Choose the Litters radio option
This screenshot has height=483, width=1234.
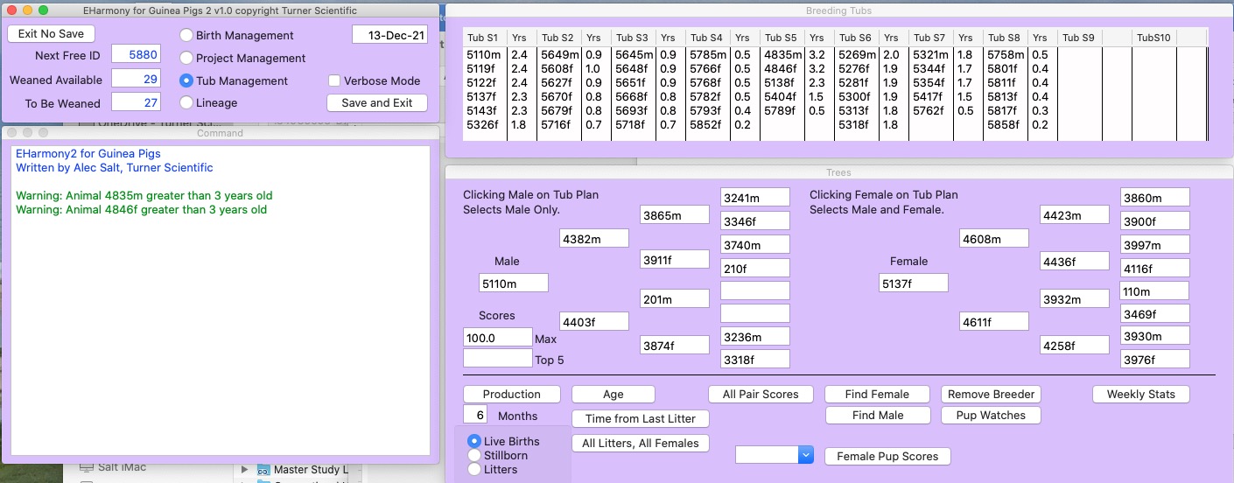click(x=474, y=469)
